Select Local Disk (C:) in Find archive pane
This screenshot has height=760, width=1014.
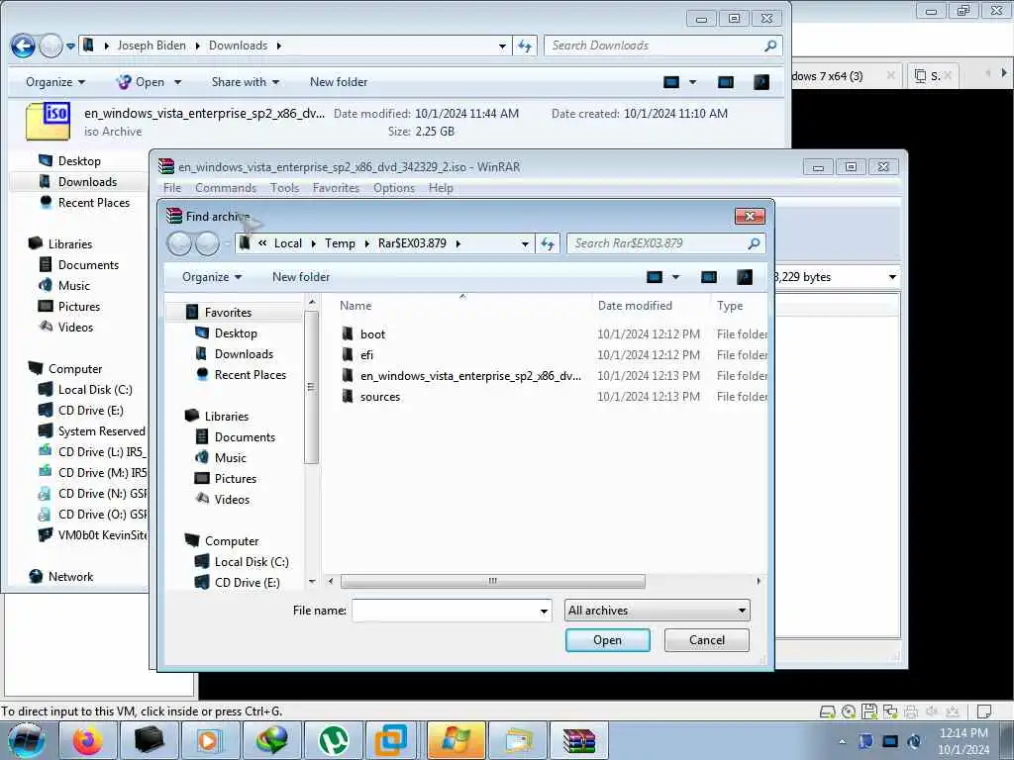251,562
